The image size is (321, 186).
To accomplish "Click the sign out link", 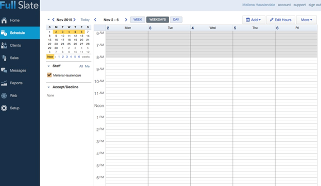I will coord(315,5).
